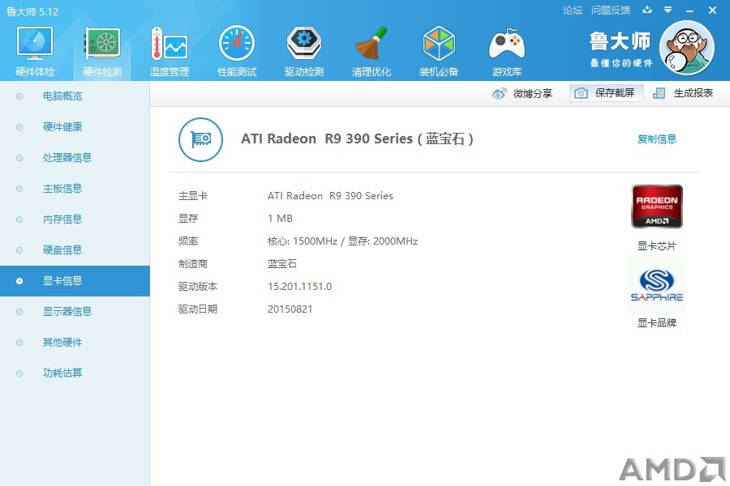Select 主板信息 in sidebar
The image size is (730, 486).
point(75,189)
